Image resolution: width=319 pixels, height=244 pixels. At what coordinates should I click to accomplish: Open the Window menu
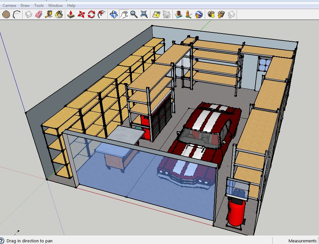tap(55, 6)
